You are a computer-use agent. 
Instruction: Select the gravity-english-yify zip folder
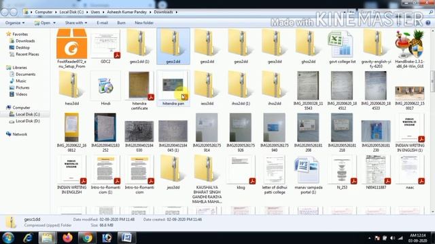[376, 43]
